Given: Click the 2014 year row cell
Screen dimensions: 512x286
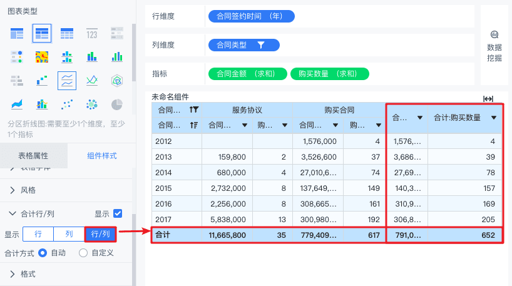Looking at the screenshot, I should tap(177, 173).
